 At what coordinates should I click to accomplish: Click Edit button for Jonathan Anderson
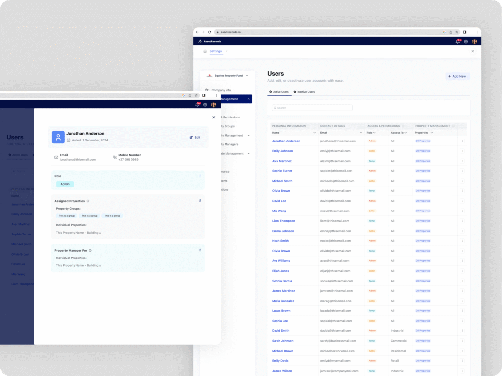(195, 137)
